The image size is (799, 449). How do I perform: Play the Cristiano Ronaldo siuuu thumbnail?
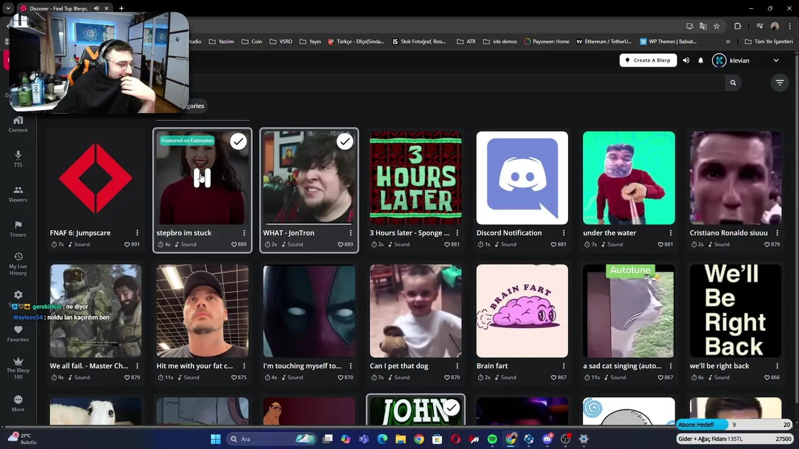735,178
